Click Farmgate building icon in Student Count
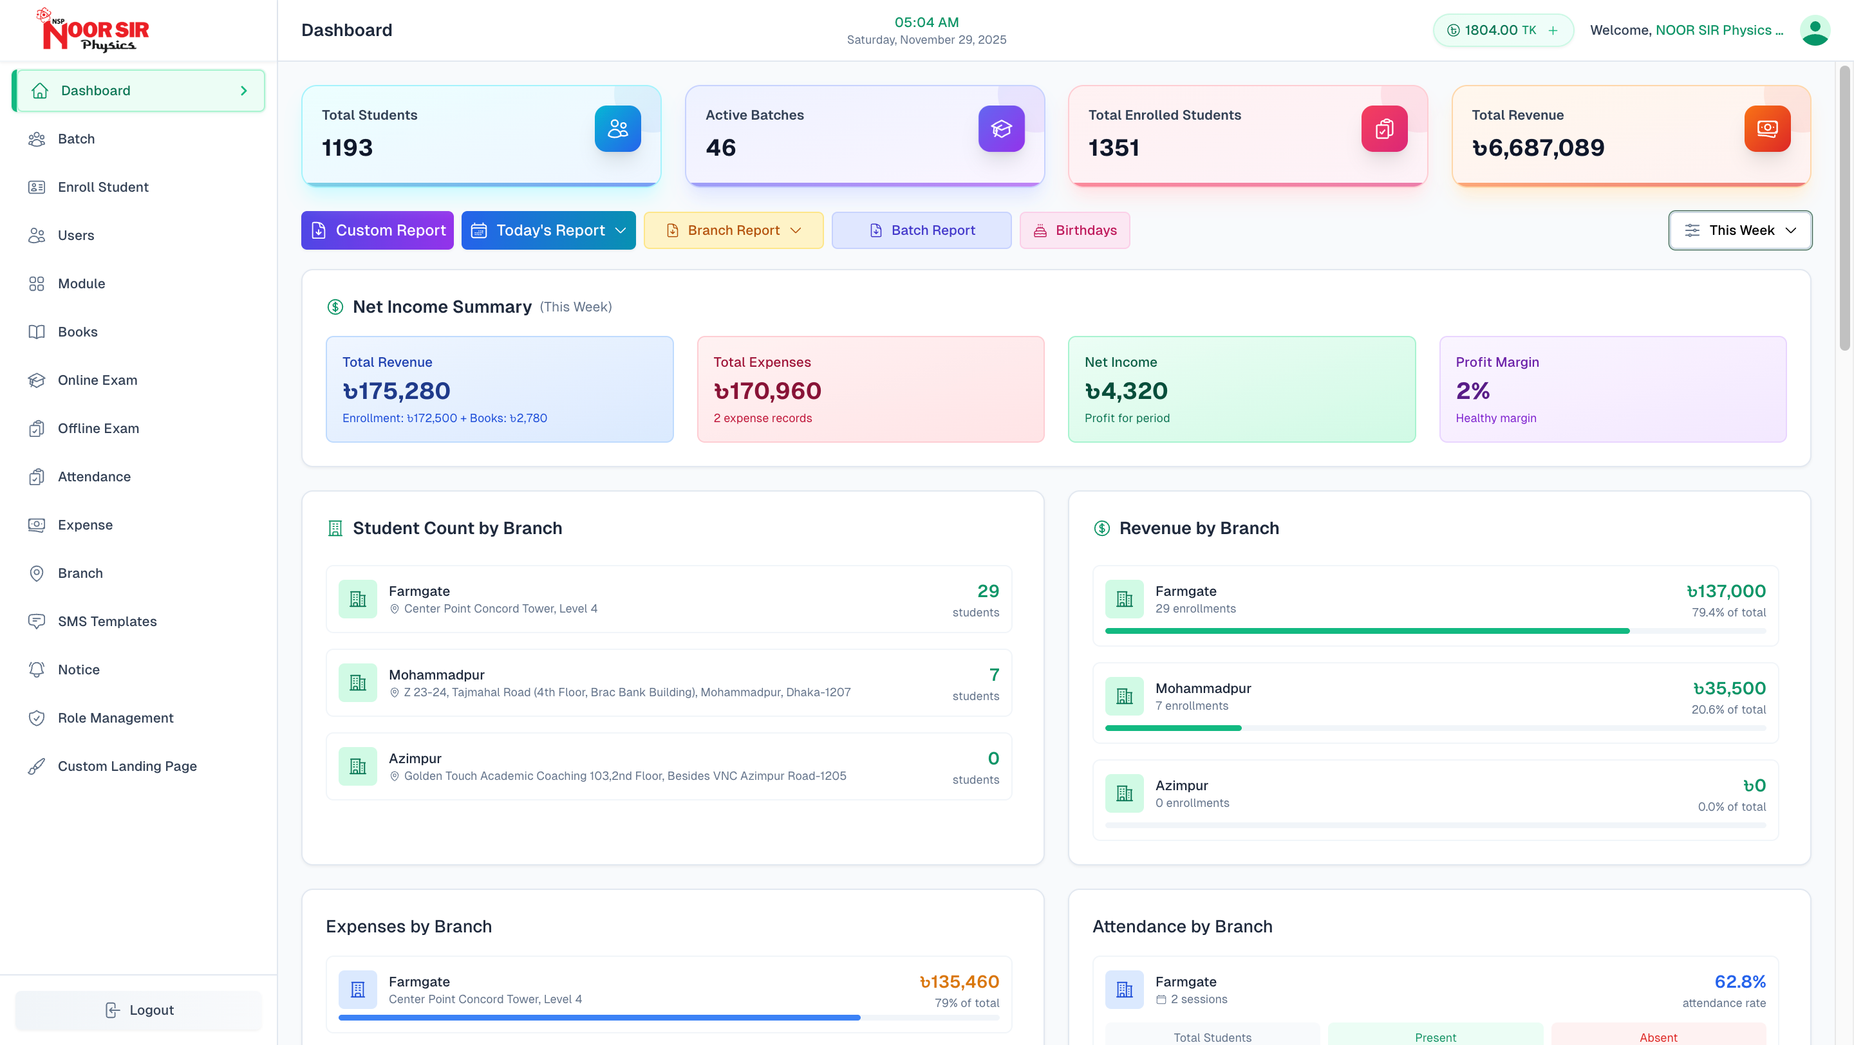 [358, 599]
